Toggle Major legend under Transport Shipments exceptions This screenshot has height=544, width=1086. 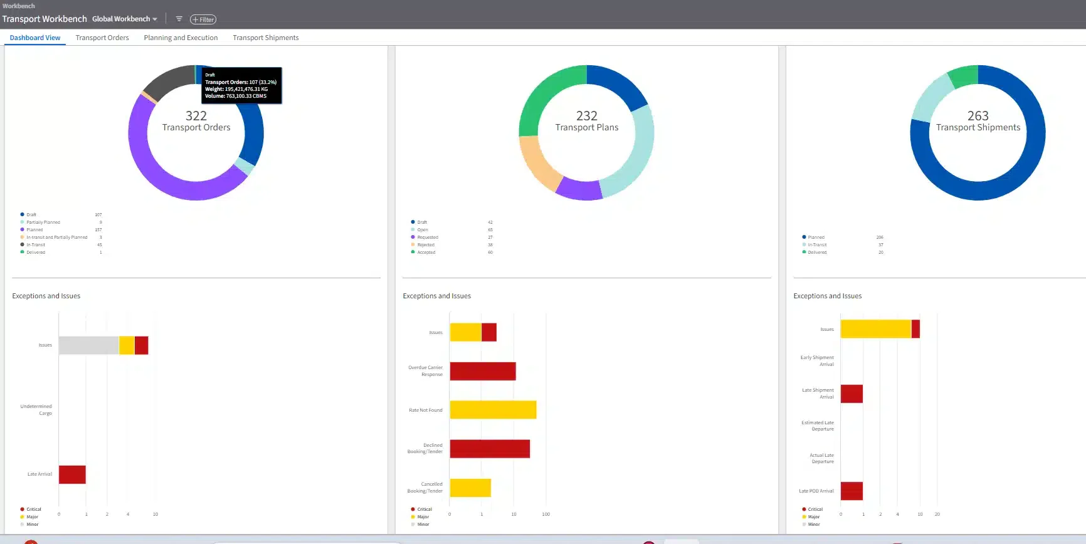(811, 517)
